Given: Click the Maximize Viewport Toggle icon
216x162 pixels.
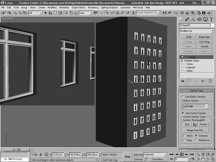Looking at the screenshot, I should coord(212,159).
